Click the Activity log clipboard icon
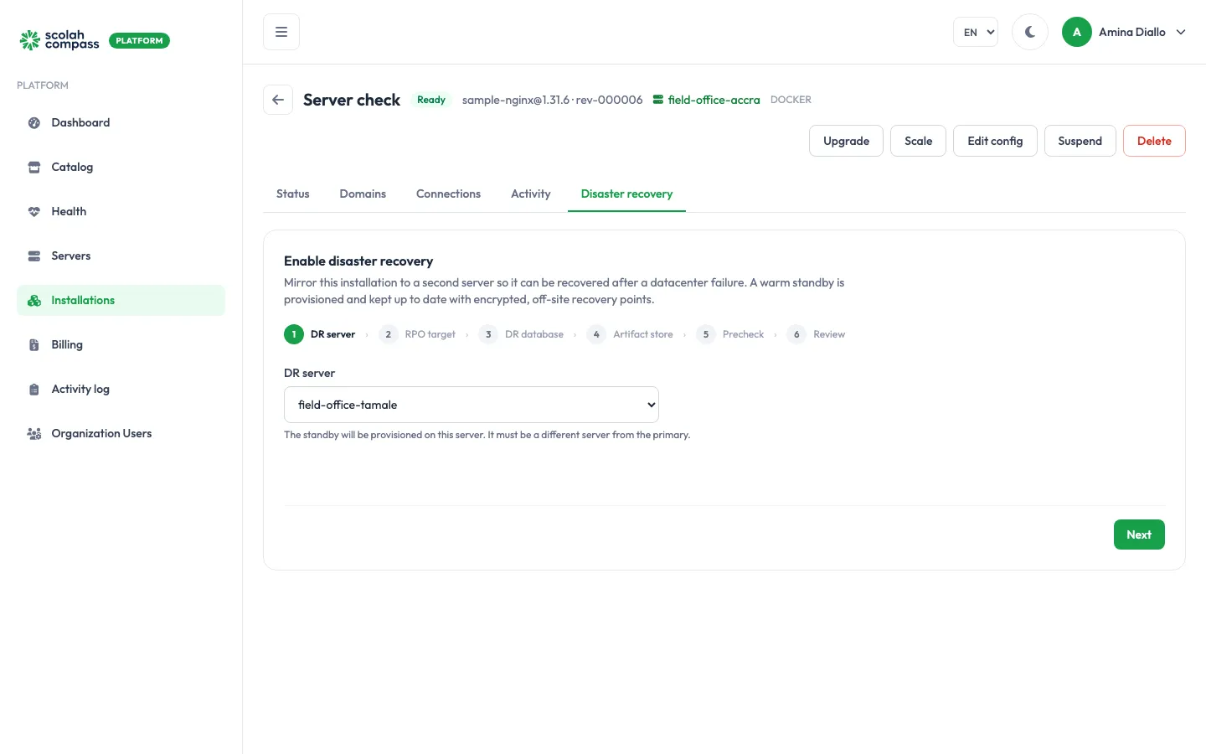 pyautogui.click(x=34, y=390)
